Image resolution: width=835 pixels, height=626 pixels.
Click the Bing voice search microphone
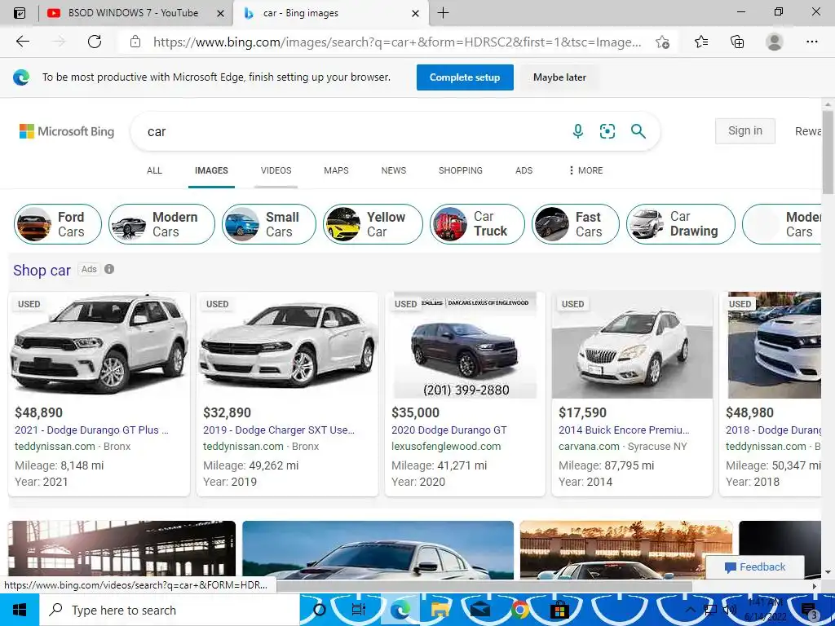tap(578, 131)
